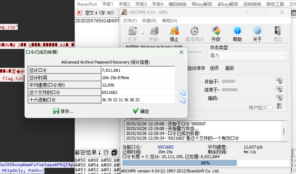The width and height of the screenshot is (296, 174).
Task: Copy the recovered password with copy icon
Action: 183,93
